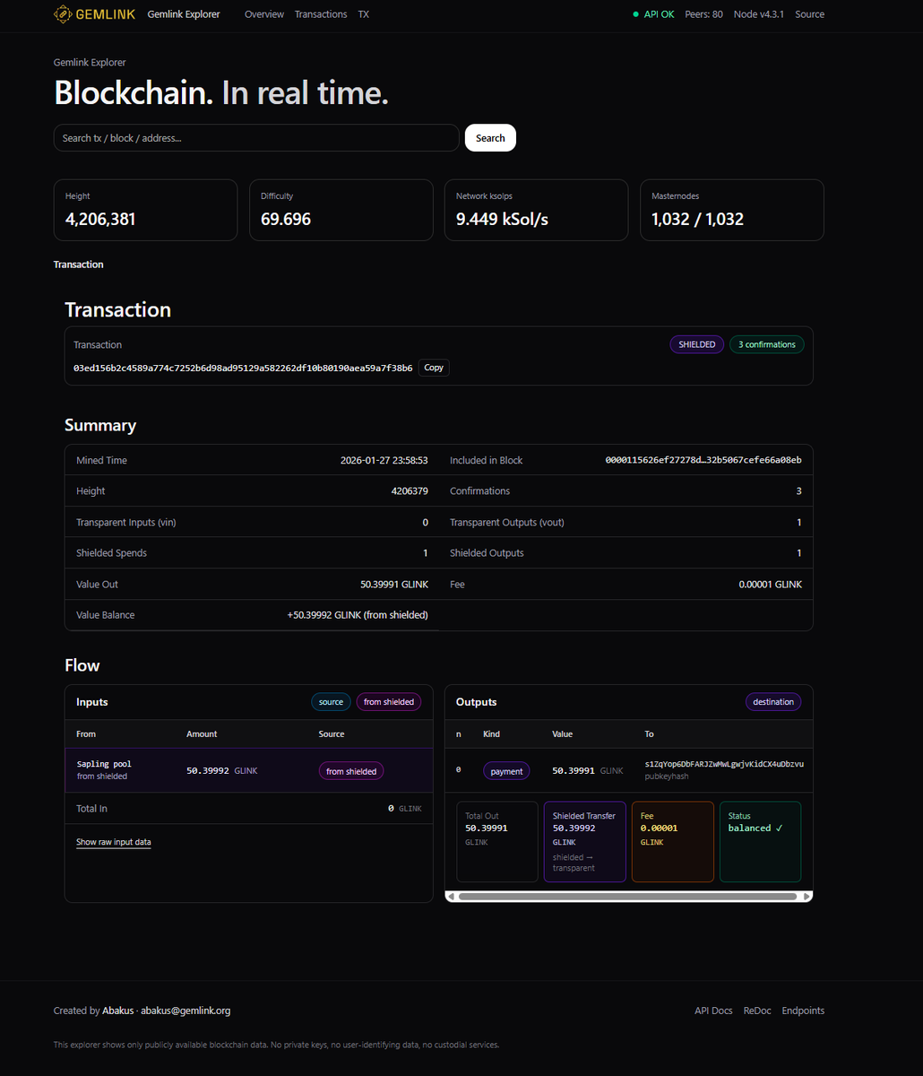This screenshot has height=1076, width=923.
Task: Switch to the TX tab
Action: point(363,14)
